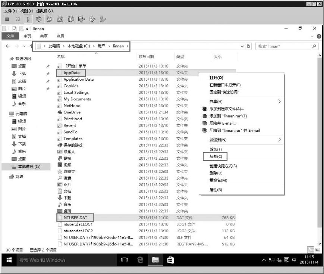
Task: Click 此电脑 breadcrumb in address bar
Action: (54, 46)
